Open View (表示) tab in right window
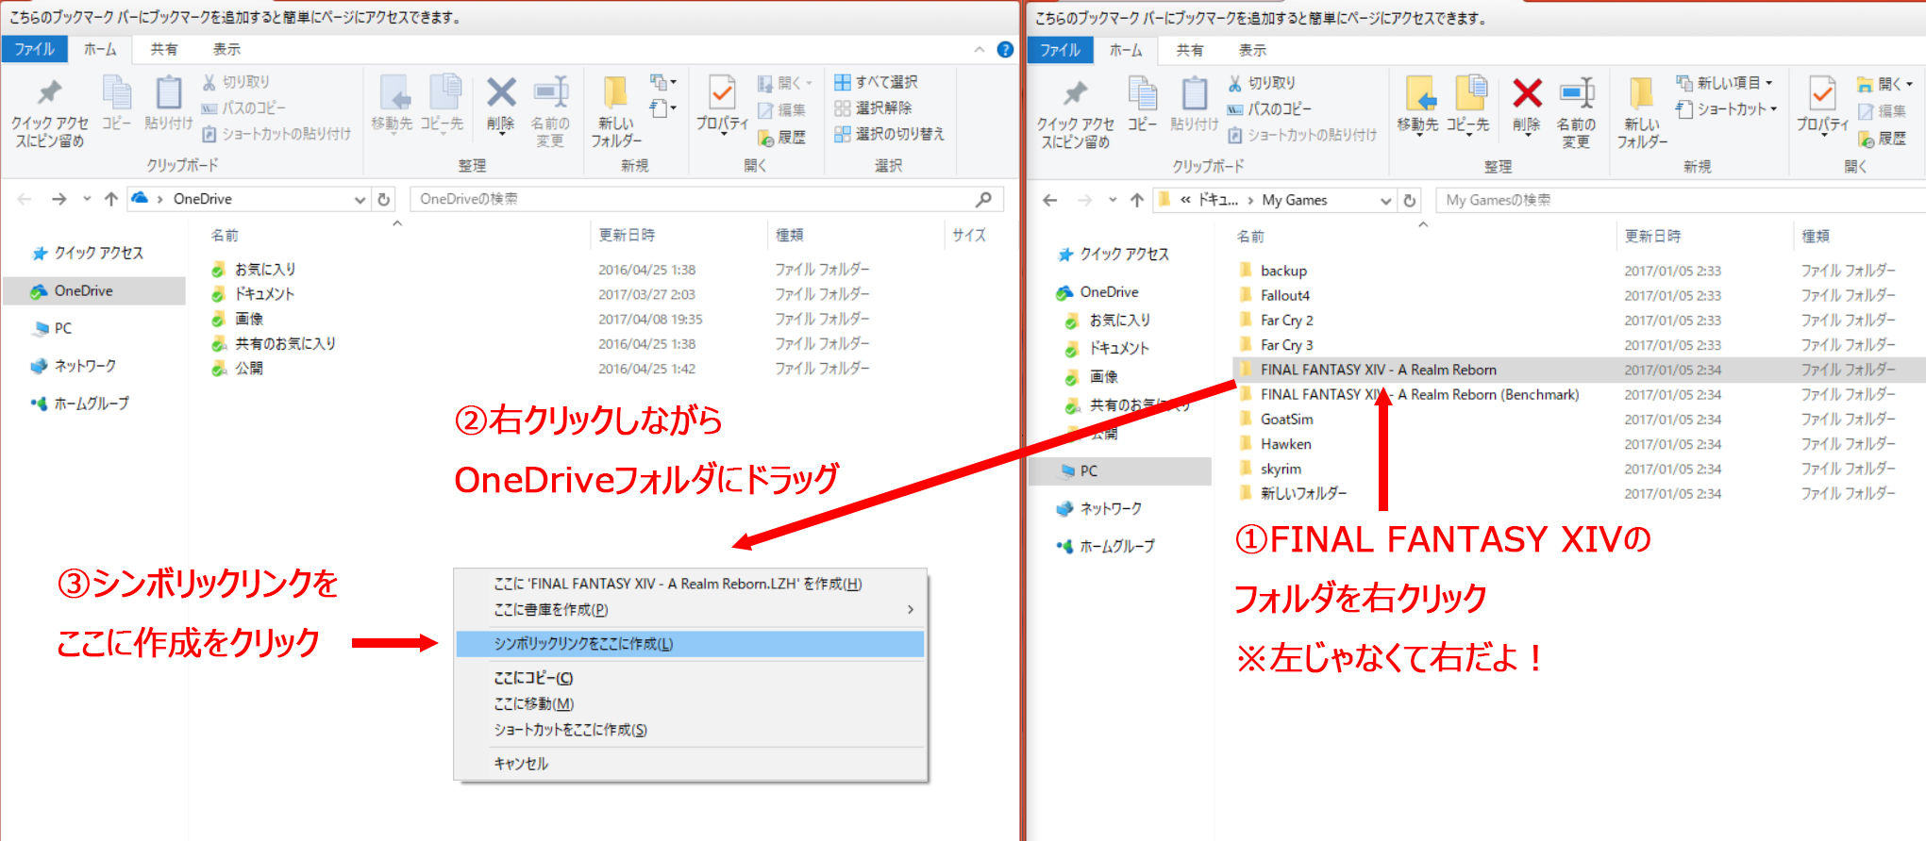The height and width of the screenshot is (841, 1926). [1251, 50]
